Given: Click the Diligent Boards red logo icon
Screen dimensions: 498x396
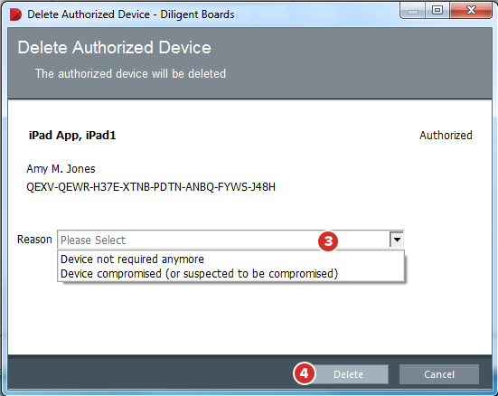Looking at the screenshot, I should [x=15, y=14].
